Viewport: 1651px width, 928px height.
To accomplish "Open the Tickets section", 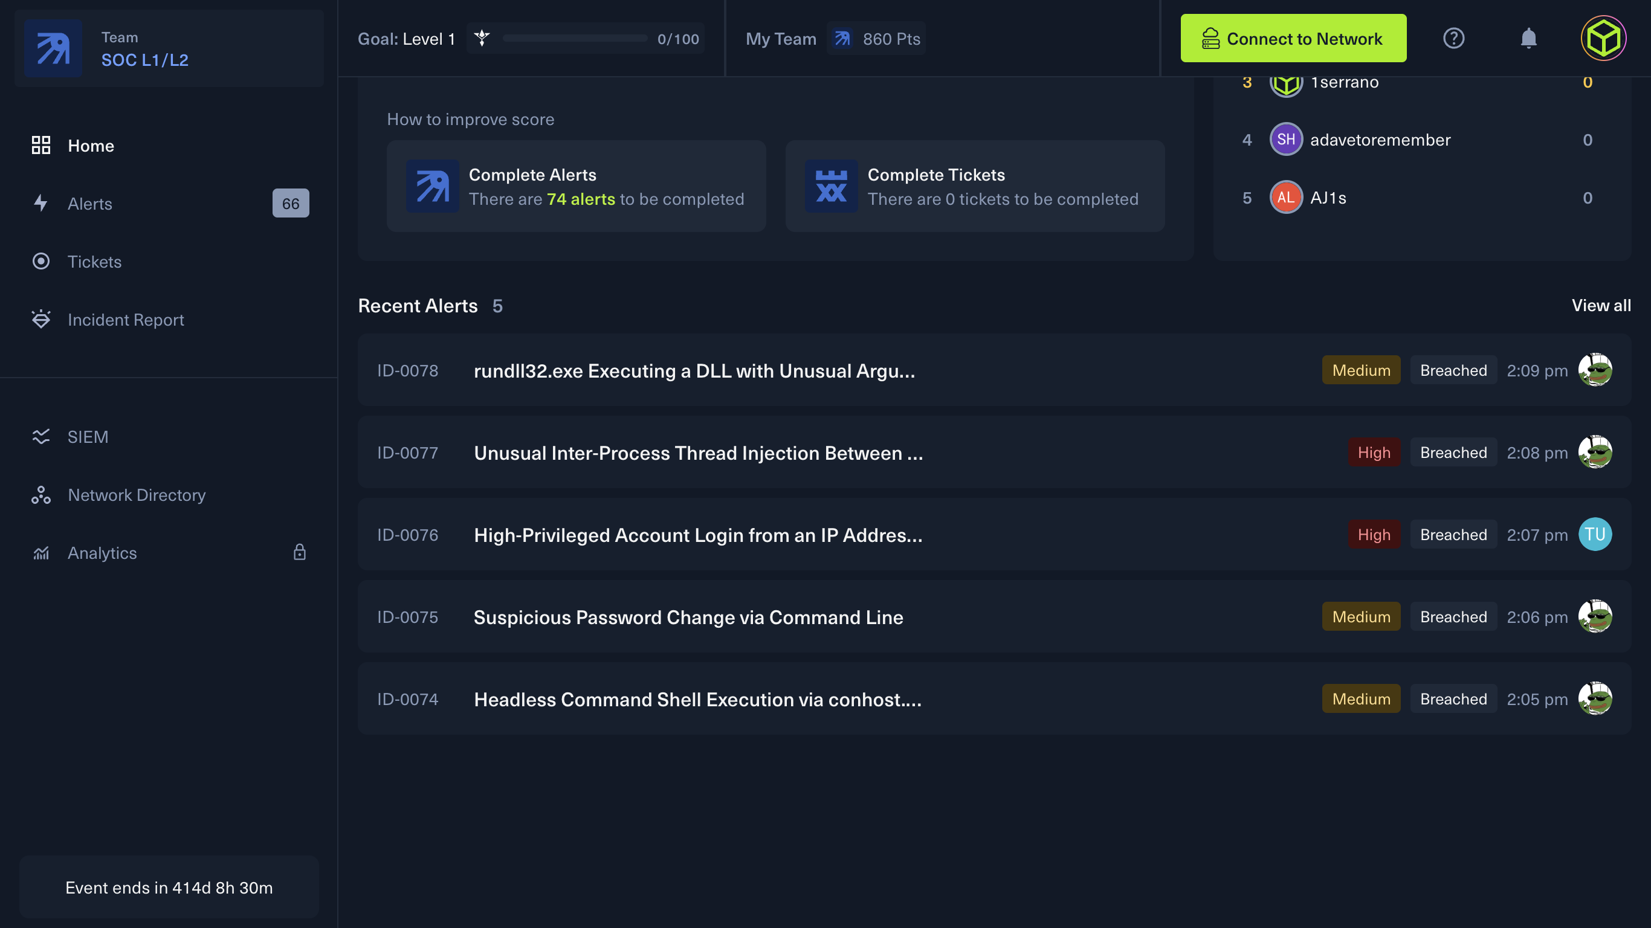I will [x=95, y=262].
